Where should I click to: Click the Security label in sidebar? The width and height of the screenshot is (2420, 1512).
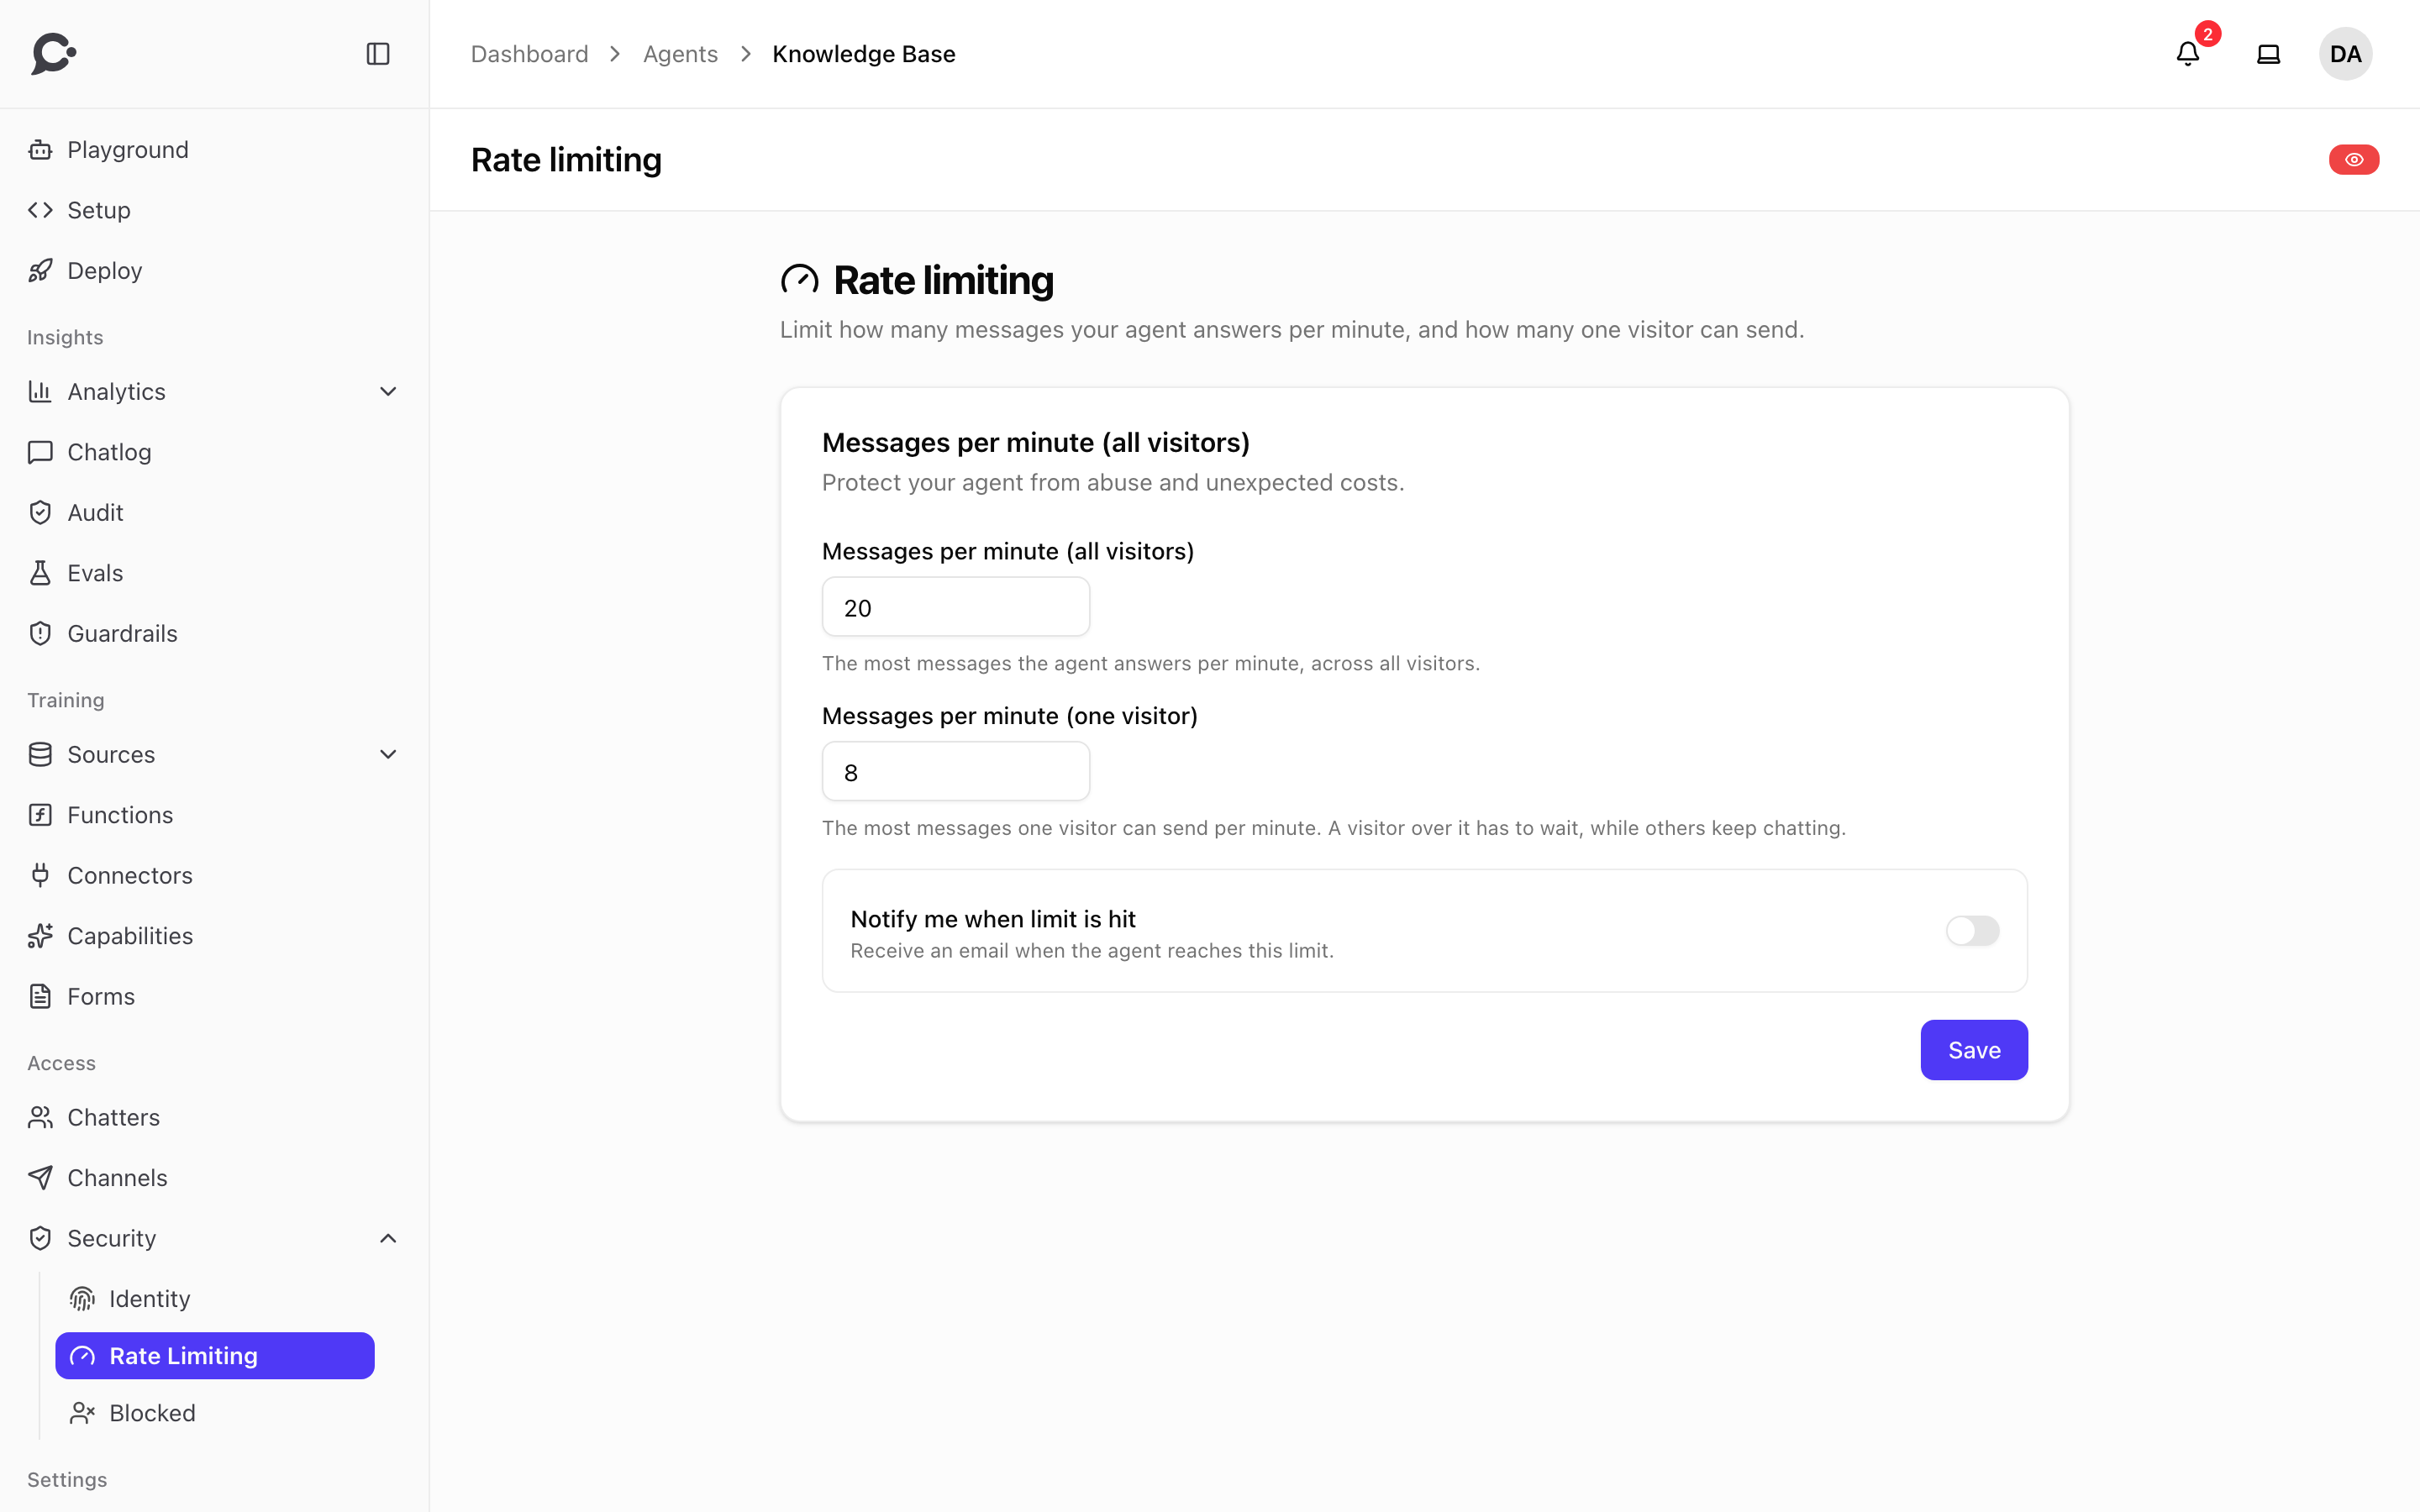[111, 1239]
